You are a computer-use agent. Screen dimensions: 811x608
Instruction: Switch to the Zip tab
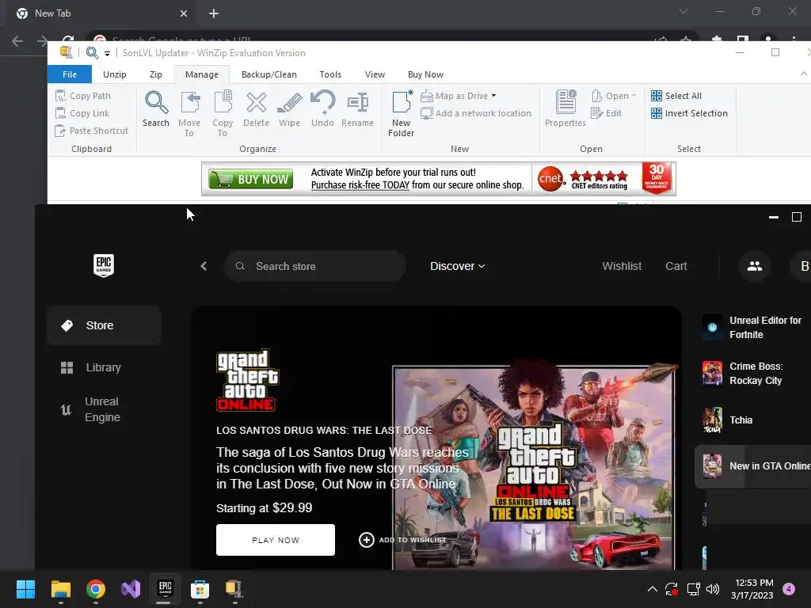pyautogui.click(x=156, y=74)
